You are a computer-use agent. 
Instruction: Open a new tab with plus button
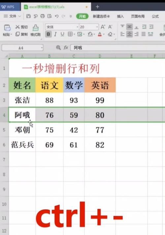point(97,7)
